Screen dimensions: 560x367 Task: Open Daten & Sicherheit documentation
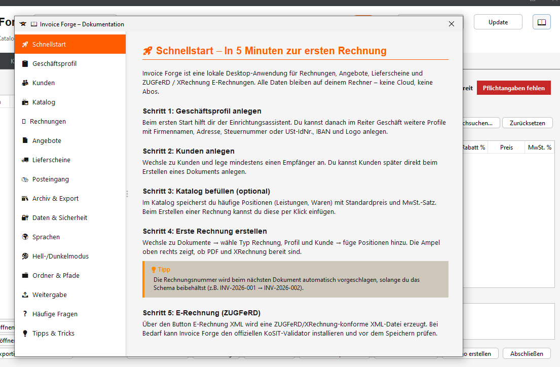tap(70, 218)
